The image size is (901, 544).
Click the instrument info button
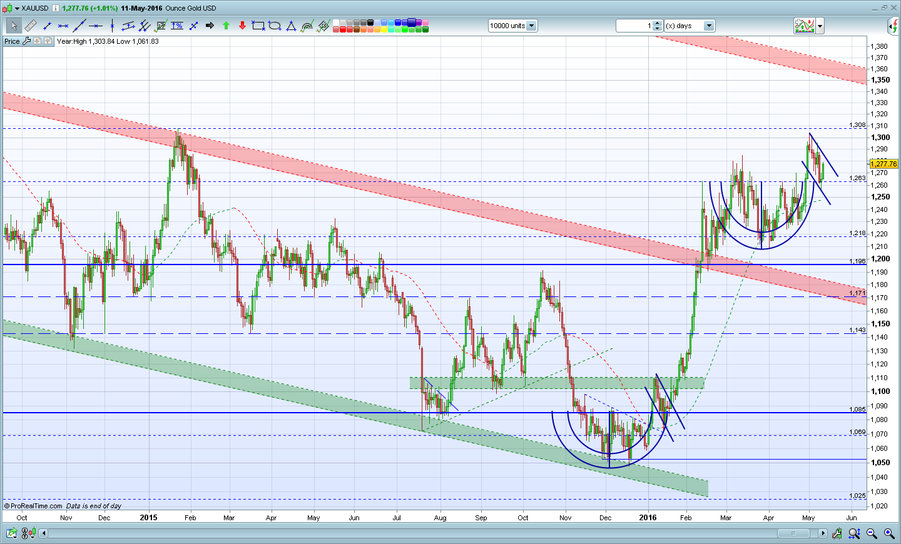(55, 8)
